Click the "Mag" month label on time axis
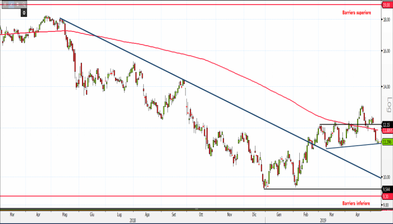This screenshot has height=224, width=393. pos(65,214)
